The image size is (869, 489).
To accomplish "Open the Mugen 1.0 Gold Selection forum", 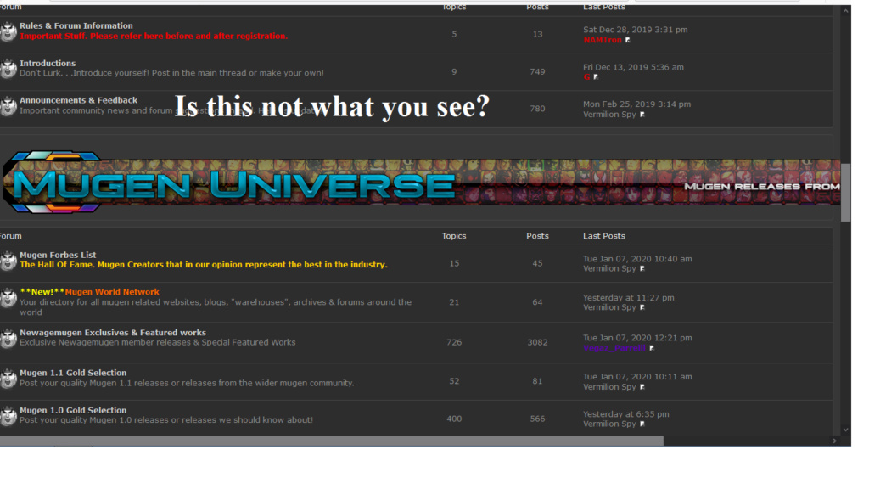I will point(73,410).
